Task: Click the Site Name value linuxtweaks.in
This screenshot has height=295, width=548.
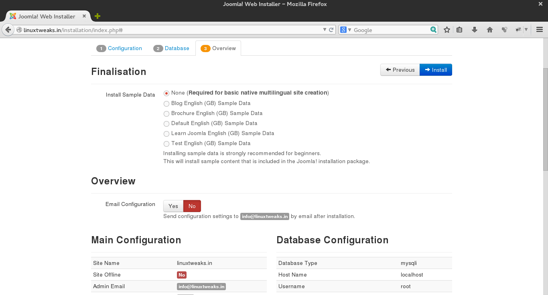Action: [195, 263]
